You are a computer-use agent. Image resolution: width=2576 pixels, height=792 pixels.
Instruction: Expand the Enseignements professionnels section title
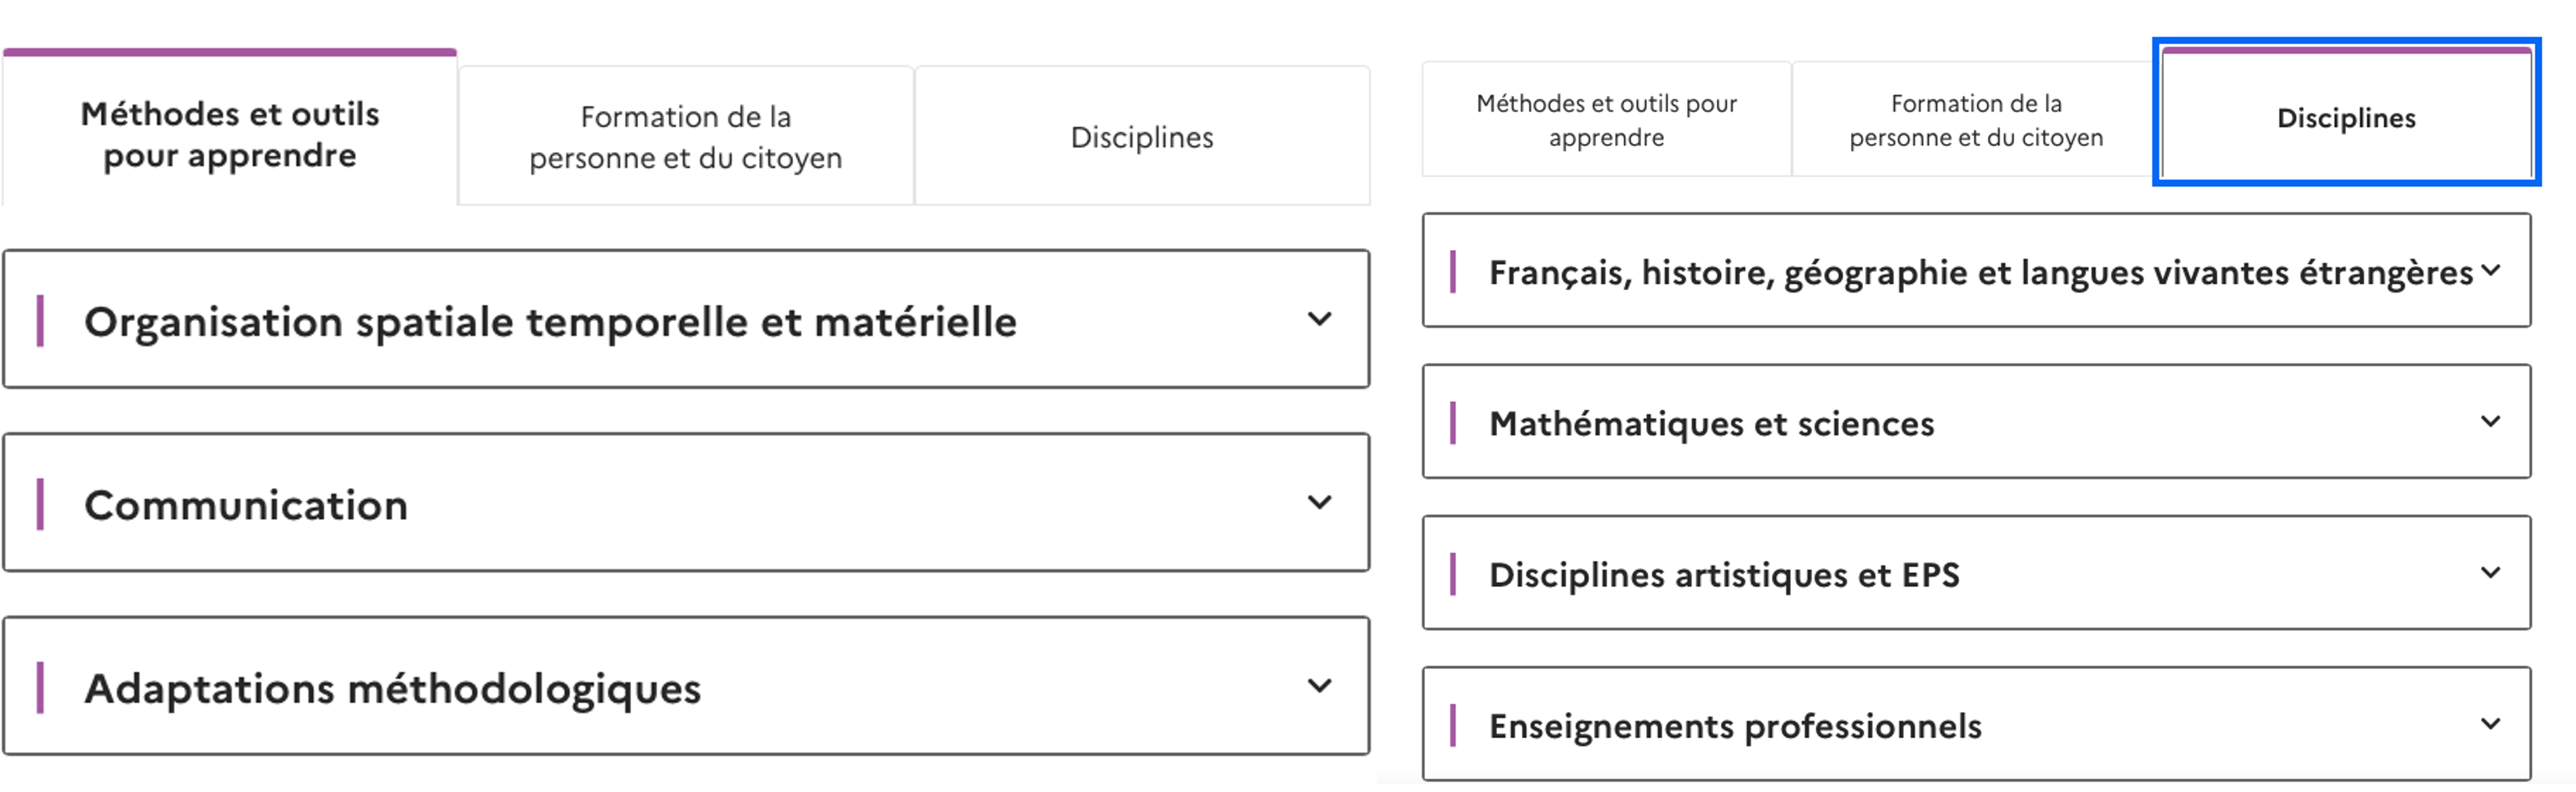(x=1735, y=726)
